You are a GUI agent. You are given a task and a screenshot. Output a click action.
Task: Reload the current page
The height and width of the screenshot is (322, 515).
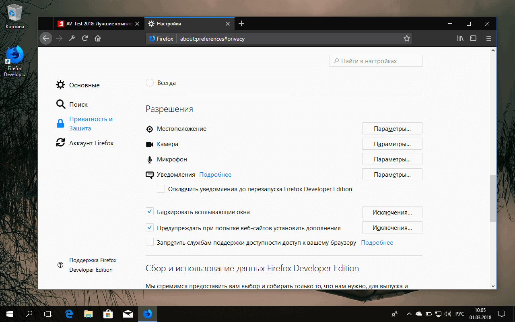tap(84, 38)
